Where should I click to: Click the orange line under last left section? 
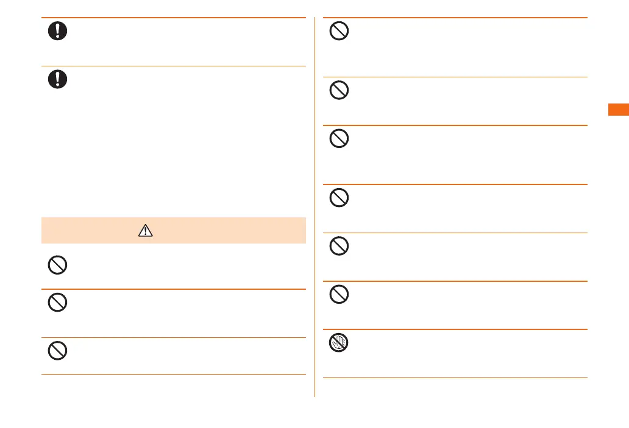174,374
